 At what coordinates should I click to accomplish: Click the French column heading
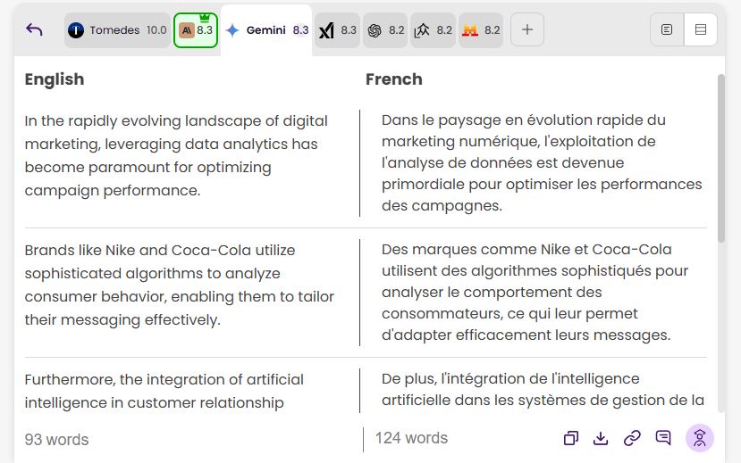pyautogui.click(x=394, y=79)
